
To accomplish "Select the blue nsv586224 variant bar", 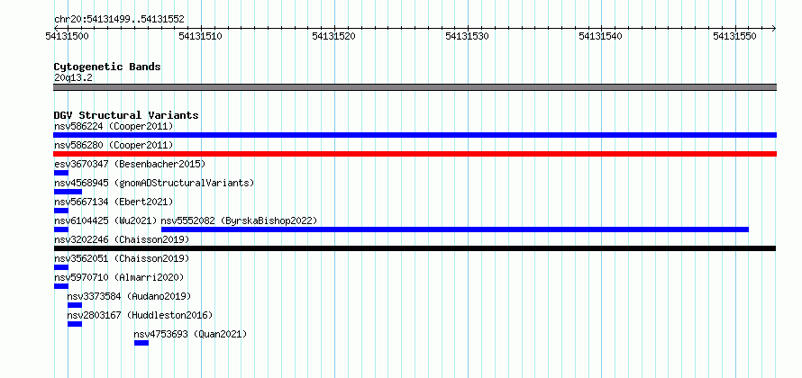I will coord(415,135).
